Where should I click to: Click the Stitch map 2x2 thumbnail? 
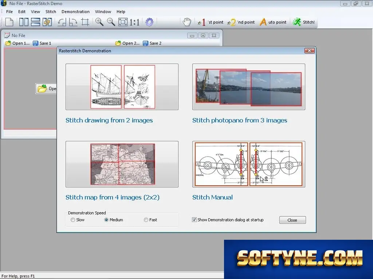[x=122, y=164]
